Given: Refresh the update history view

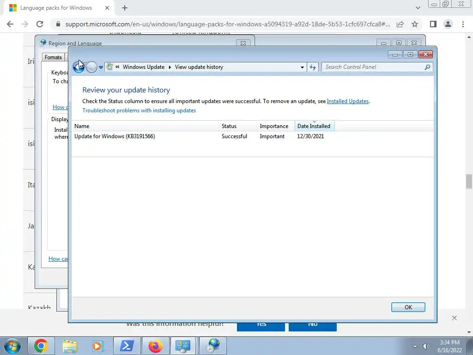Looking at the screenshot, I should click(x=313, y=67).
